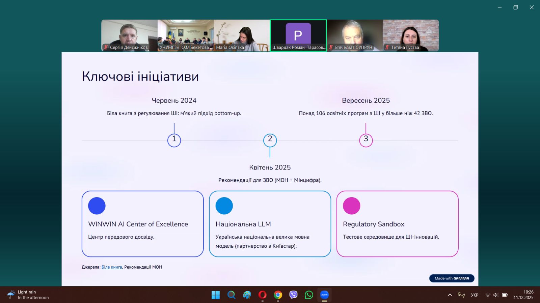This screenshot has height=303, width=540.
Task: Open the Light rain weather widget
Action: tap(28, 295)
